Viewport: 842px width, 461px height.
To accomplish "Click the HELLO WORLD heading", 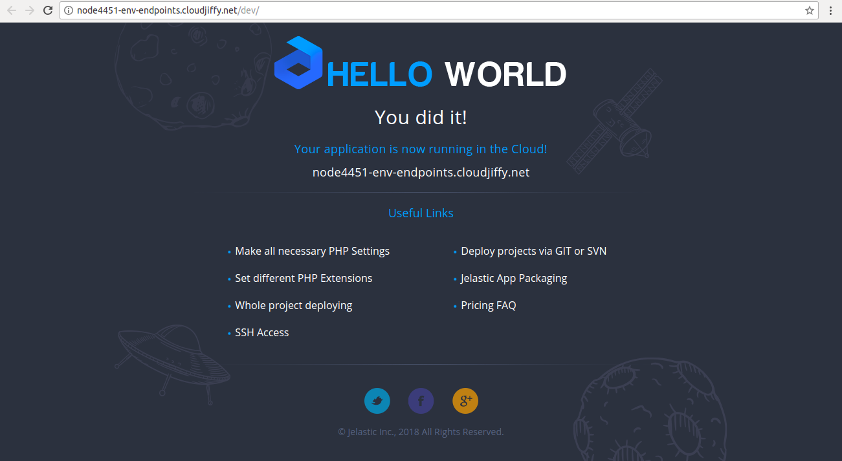I will coord(447,74).
